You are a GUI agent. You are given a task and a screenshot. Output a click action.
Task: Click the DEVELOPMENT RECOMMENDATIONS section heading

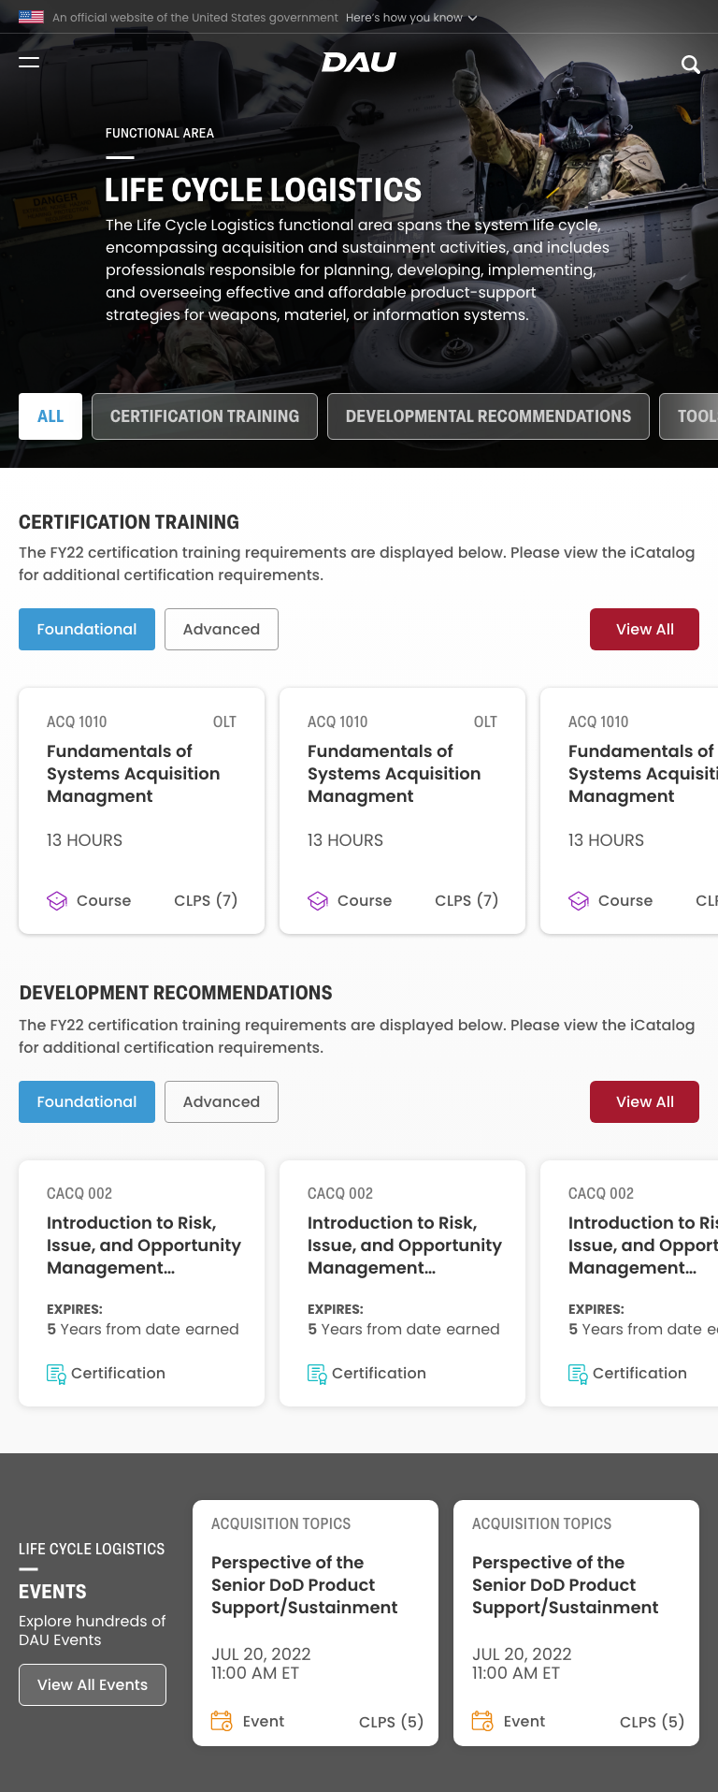coord(176,993)
